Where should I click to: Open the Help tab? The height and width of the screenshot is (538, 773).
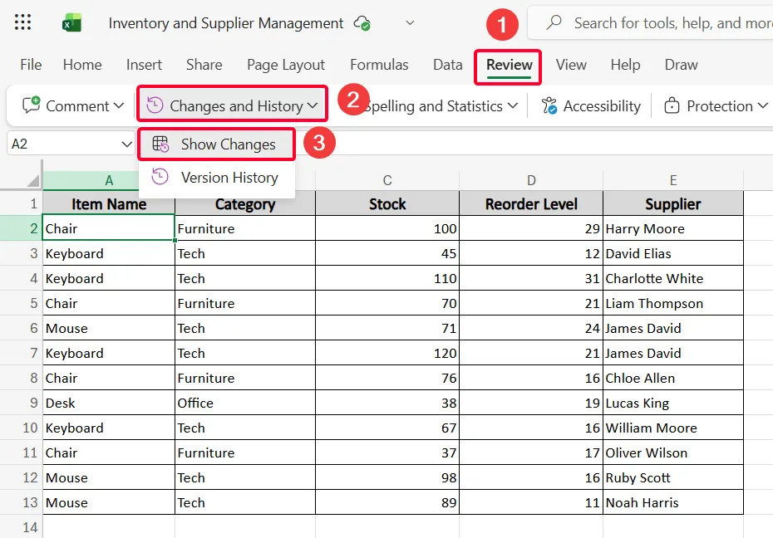point(626,65)
